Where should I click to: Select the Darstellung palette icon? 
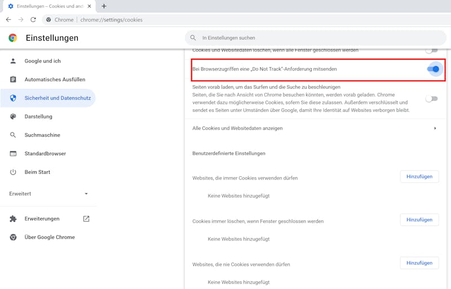tap(13, 117)
